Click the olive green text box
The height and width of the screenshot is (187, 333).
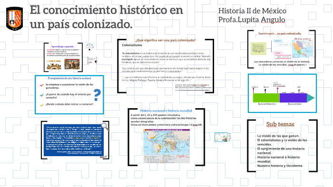[x=258, y=48]
